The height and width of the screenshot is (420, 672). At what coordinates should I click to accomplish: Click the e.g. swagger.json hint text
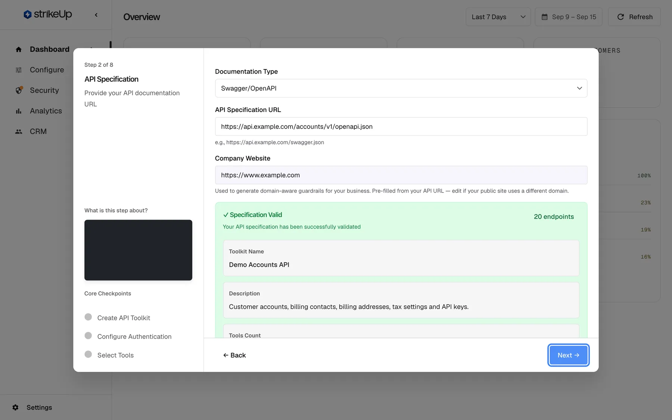tap(270, 142)
